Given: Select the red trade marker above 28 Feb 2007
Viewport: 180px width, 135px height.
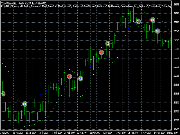Looking at the screenshot, I should pyautogui.click(x=69, y=76).
